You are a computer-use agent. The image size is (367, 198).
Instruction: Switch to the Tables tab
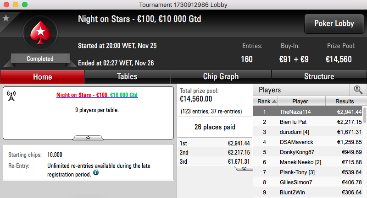pyautogui.click(x=127, y=76)
